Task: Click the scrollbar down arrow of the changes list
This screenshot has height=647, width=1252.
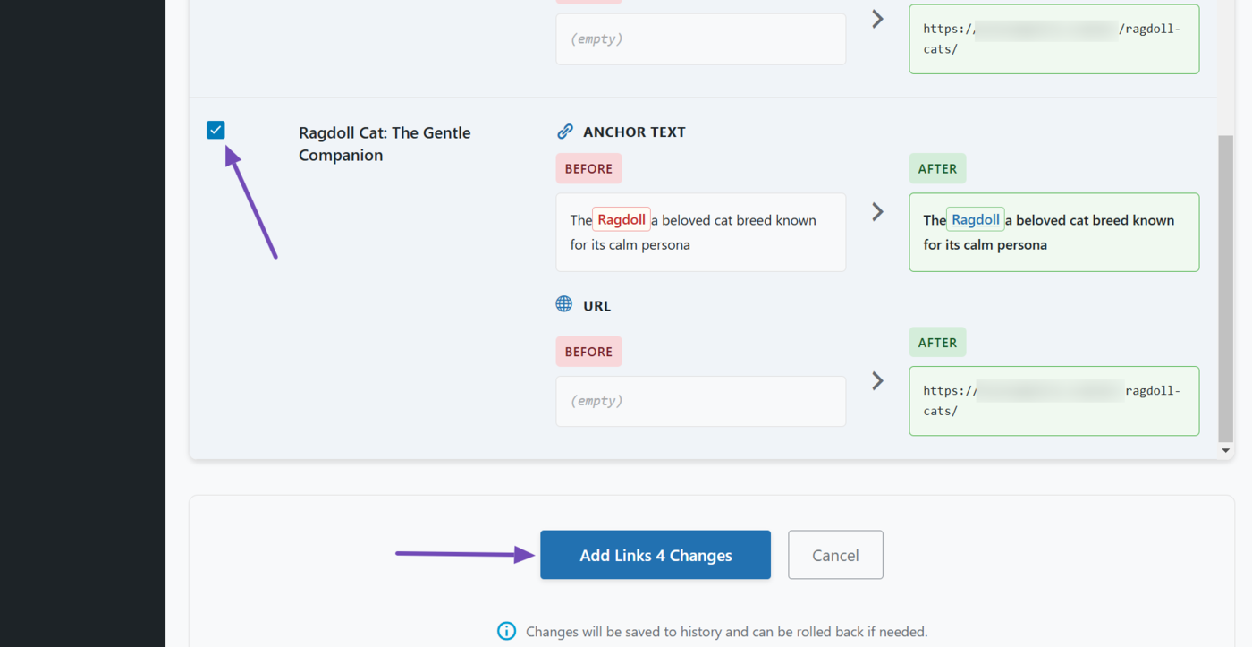Action: coord(1225,450)
